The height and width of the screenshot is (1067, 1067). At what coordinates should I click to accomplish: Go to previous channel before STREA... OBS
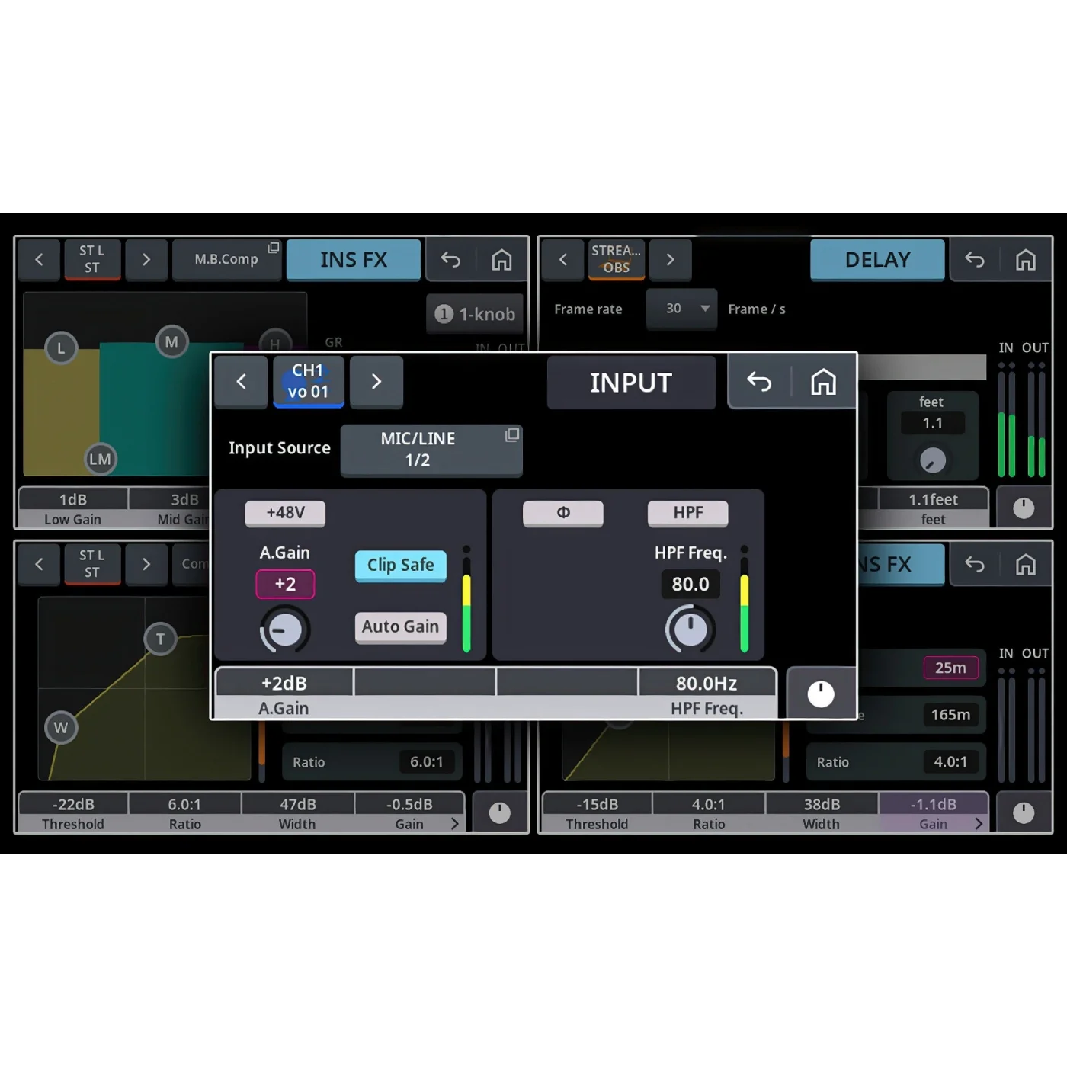pos(562,259)
